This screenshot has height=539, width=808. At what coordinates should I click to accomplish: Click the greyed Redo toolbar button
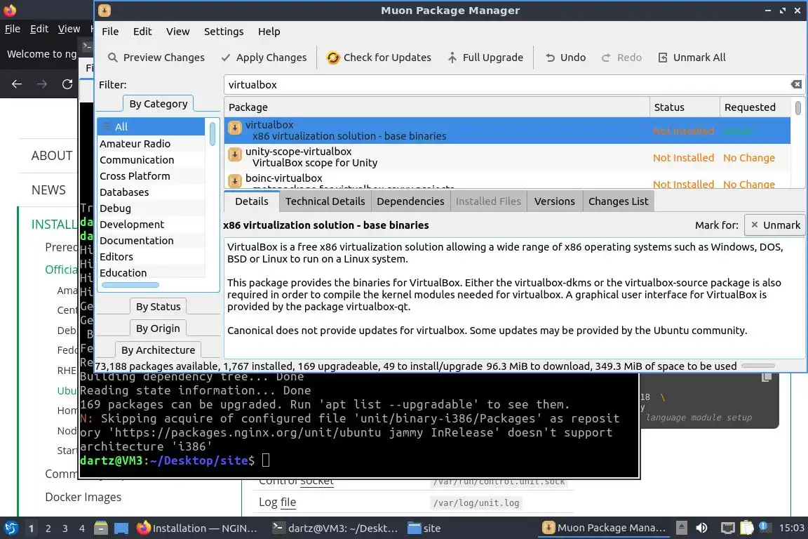pyautogui.click(x=621, y=58)
